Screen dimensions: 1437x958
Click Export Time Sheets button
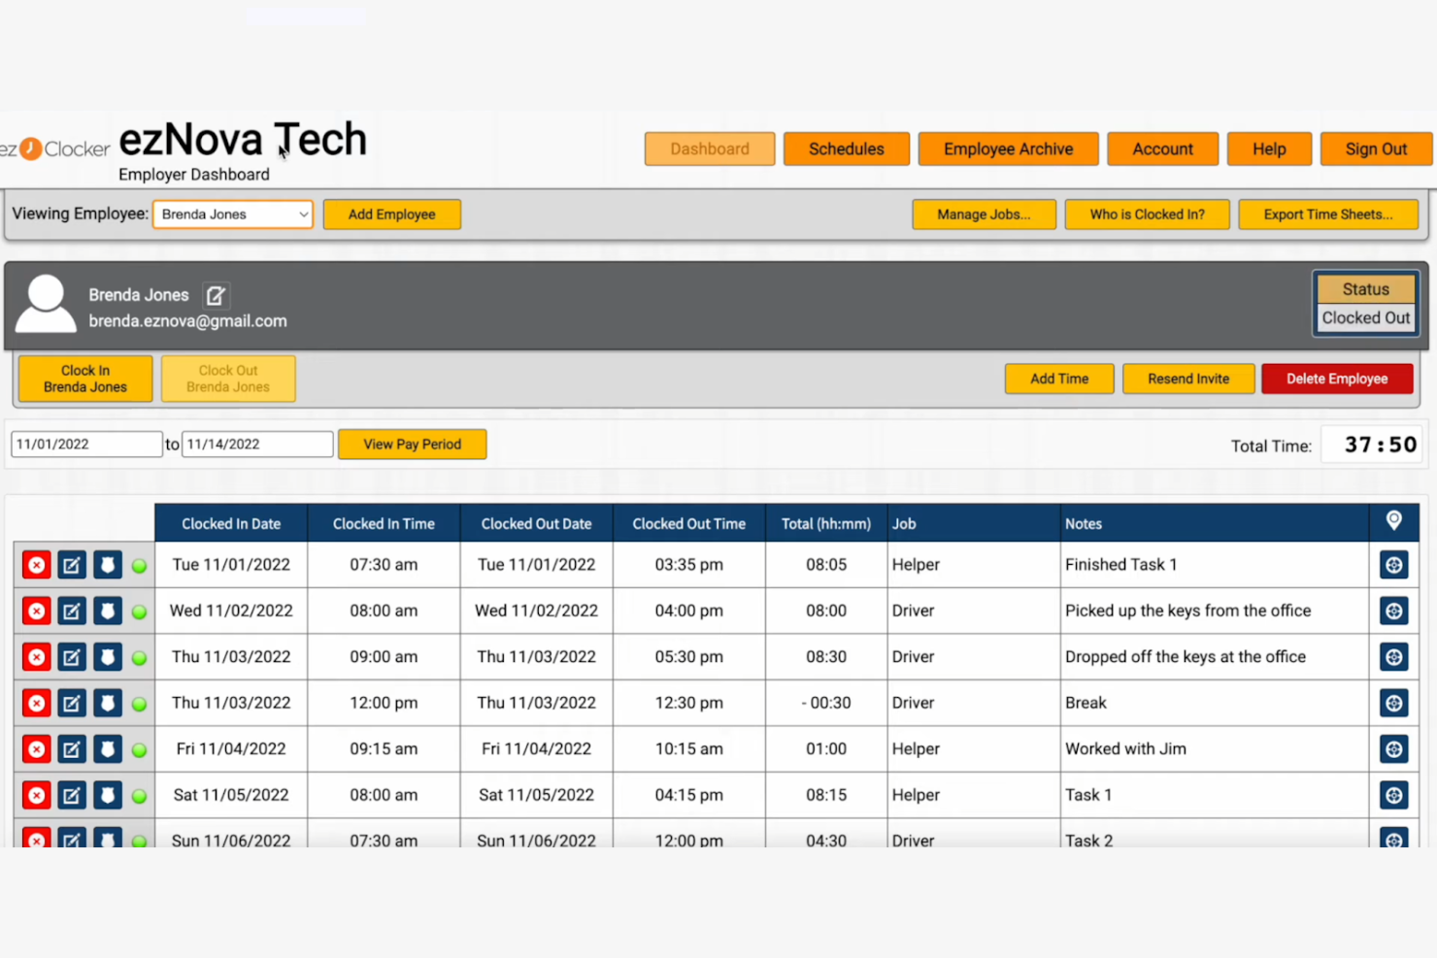pyautogui.click(x=1328, y=215)
